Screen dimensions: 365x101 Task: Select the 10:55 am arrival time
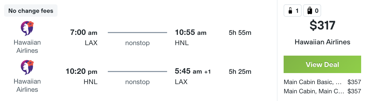tap(191, 33)
